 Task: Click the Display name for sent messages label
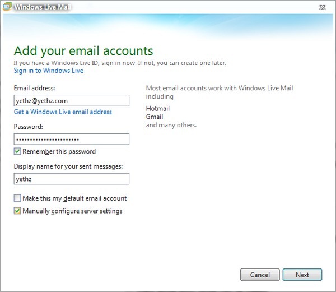pos(68,166)
